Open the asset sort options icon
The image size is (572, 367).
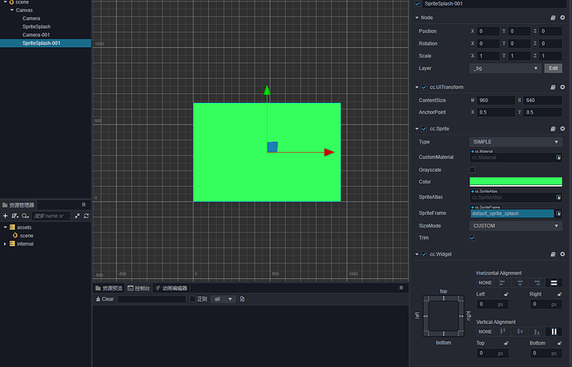[x=15, y=216]
